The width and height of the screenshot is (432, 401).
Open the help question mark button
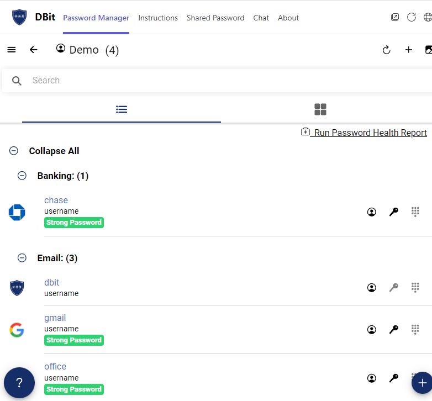coord(19,383)
